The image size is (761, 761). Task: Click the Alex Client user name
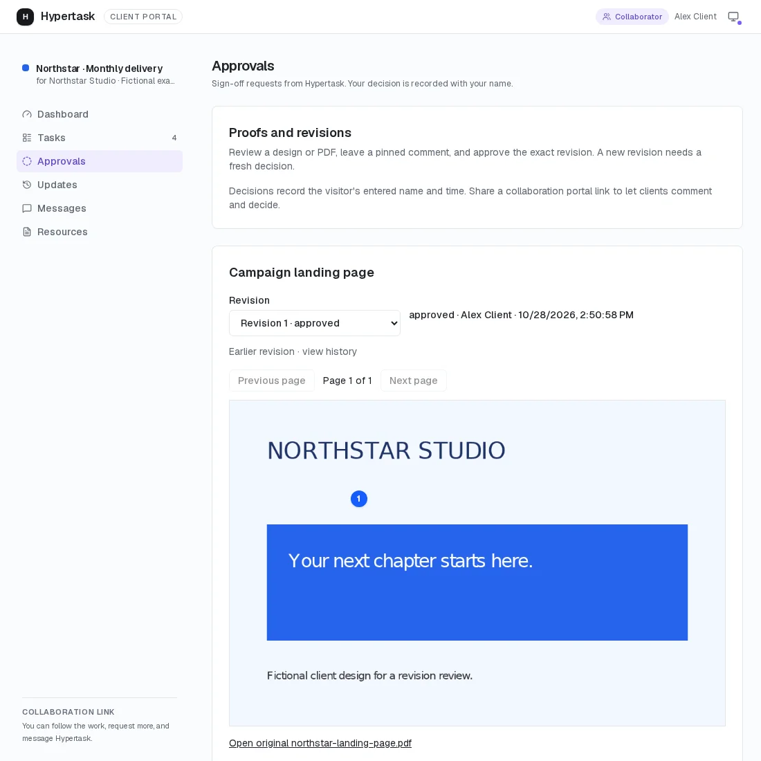[695, 17]
